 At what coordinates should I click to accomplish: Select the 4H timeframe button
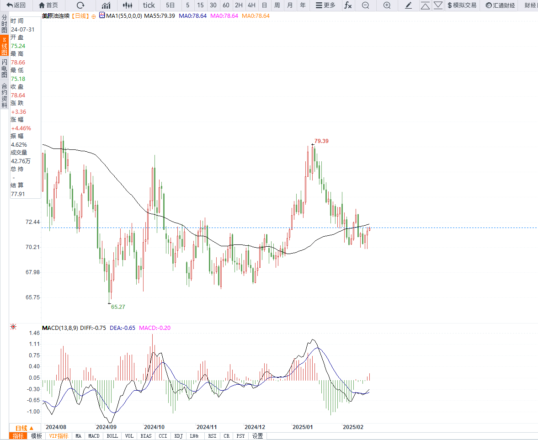[251, 5]
